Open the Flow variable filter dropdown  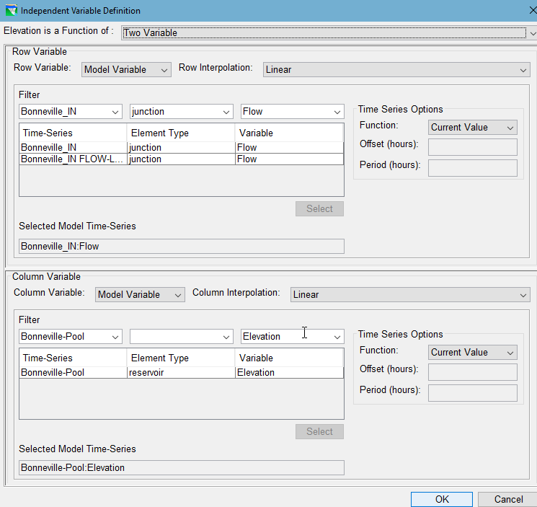[x=292, y=112]
